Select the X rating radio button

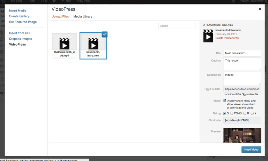point(252,113)
